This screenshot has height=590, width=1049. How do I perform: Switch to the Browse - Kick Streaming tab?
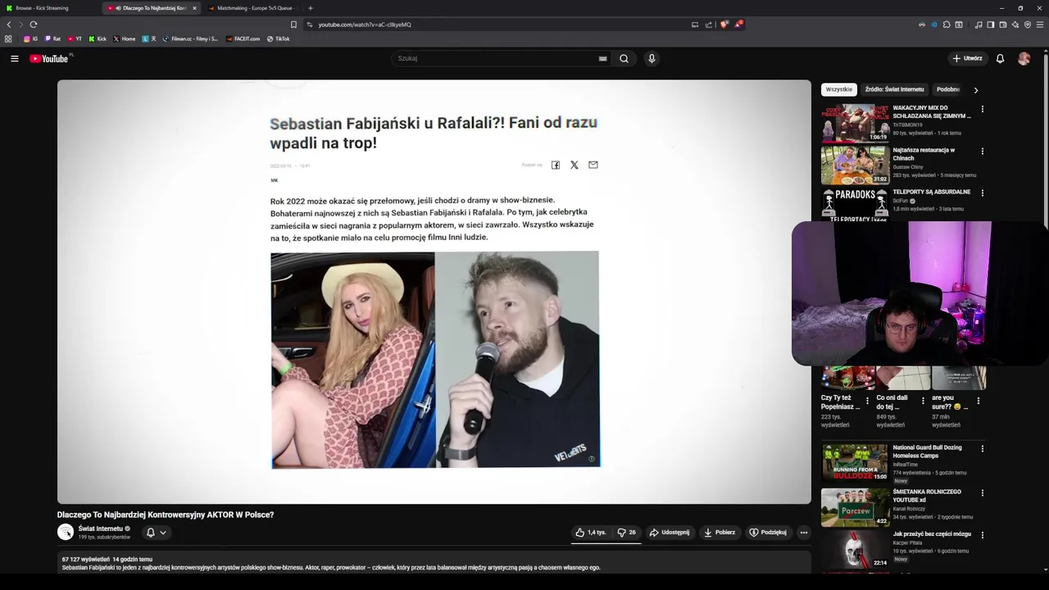point(49,8)
